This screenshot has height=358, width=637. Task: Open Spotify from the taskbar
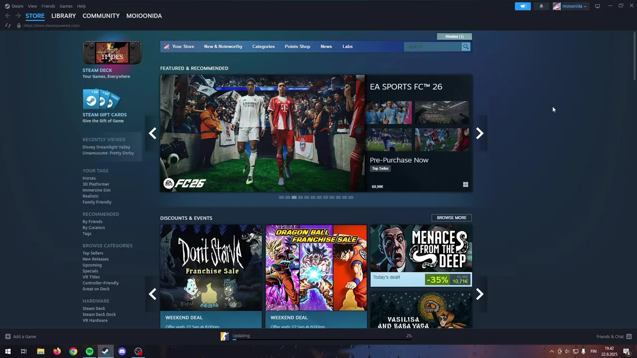(x=90, y=352)
